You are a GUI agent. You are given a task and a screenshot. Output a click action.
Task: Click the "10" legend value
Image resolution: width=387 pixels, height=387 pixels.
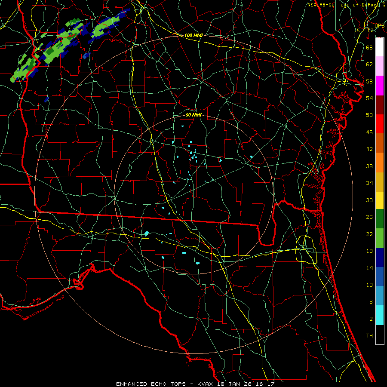(x=369, y=285)
